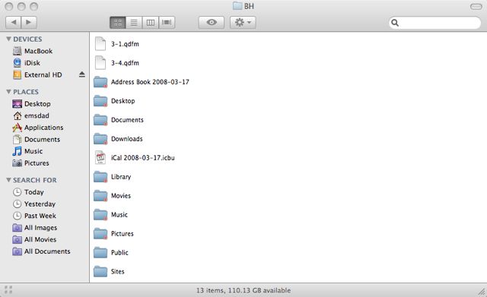Click the 'iCal 2008-03-17.icbu' file name
Viewport: 487px width, 297px height.
[143, 158]
